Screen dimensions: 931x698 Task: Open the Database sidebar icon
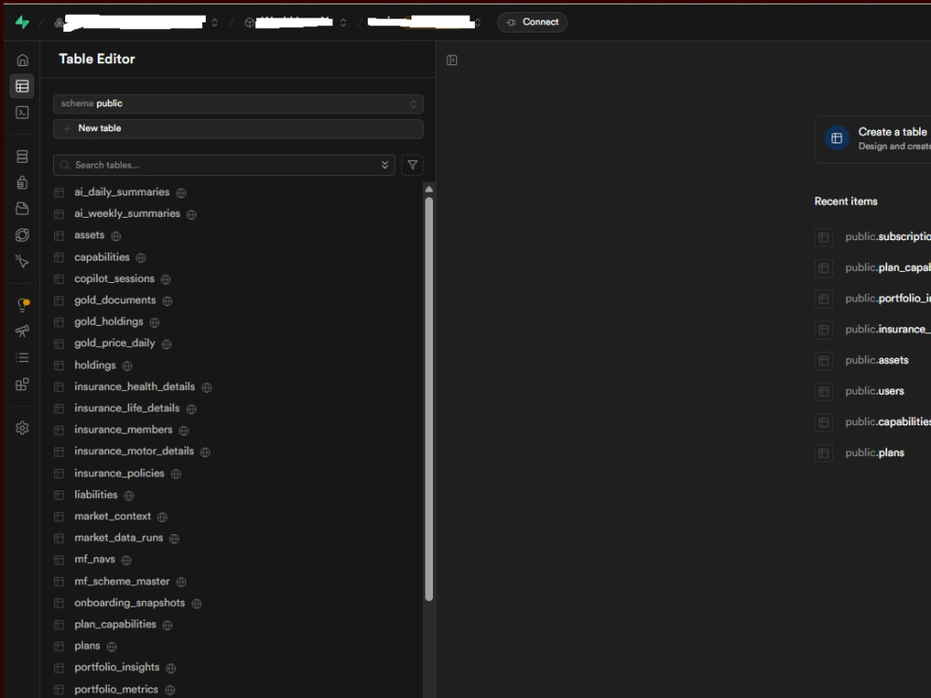tap(22, 156)
